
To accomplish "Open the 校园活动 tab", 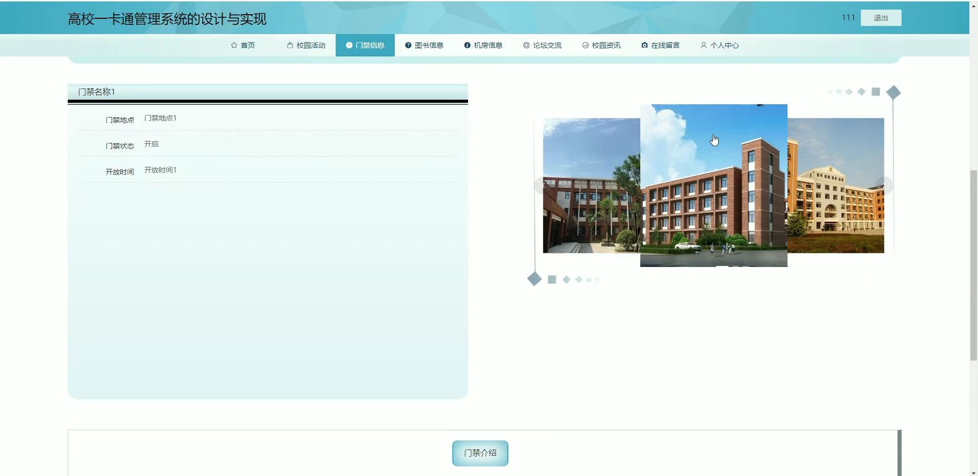I will pos(306,45).
